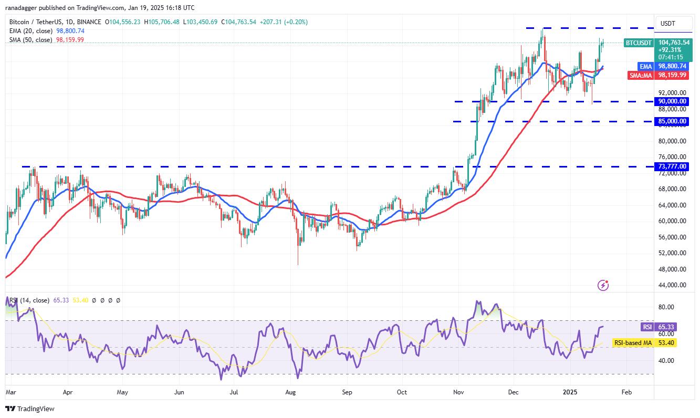Click the 44,000.00 price axis label
Viewport: 700px width, 418px height.
tap(672, 285)
